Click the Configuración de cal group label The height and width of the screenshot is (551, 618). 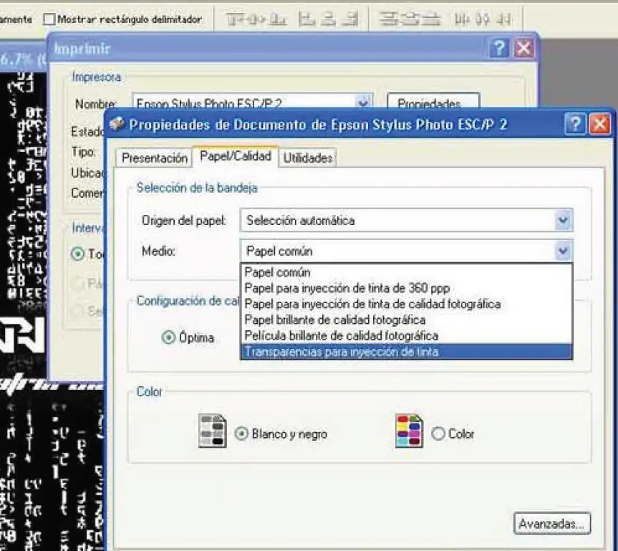[188, 301]
